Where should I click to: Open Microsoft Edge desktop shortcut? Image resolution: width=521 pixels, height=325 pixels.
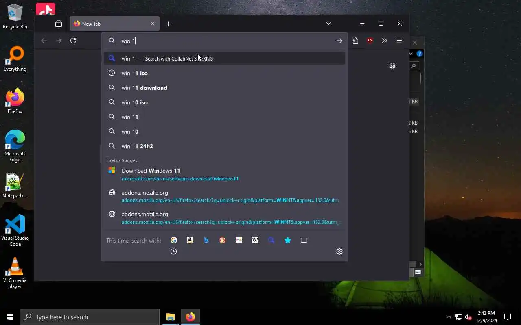(x=15, y=146)
